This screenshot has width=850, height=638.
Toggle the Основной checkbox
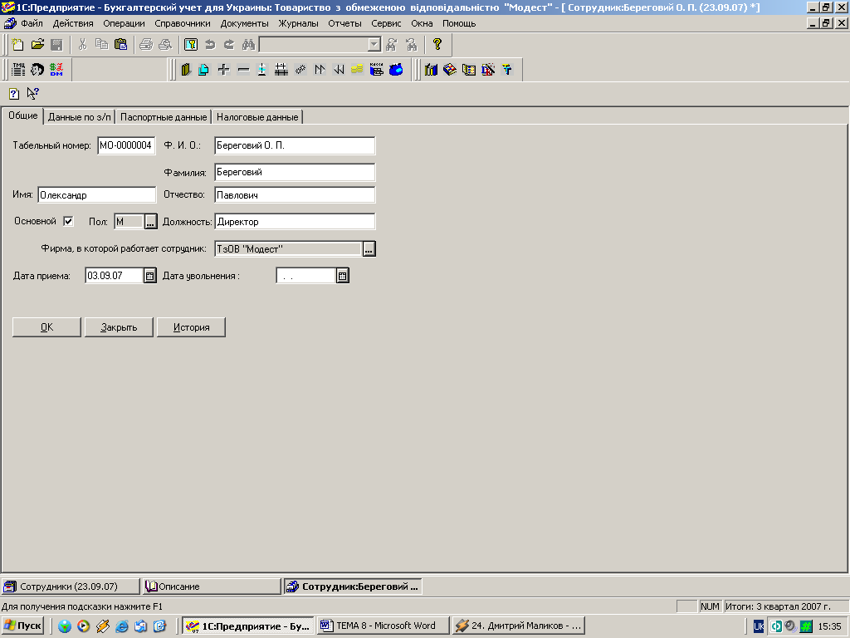(x=68, y=221)
